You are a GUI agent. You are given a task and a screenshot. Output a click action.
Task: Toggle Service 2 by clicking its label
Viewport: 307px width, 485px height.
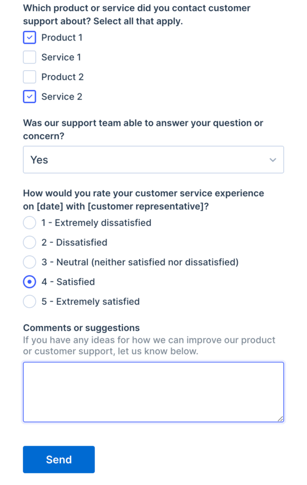coord(61,96)
